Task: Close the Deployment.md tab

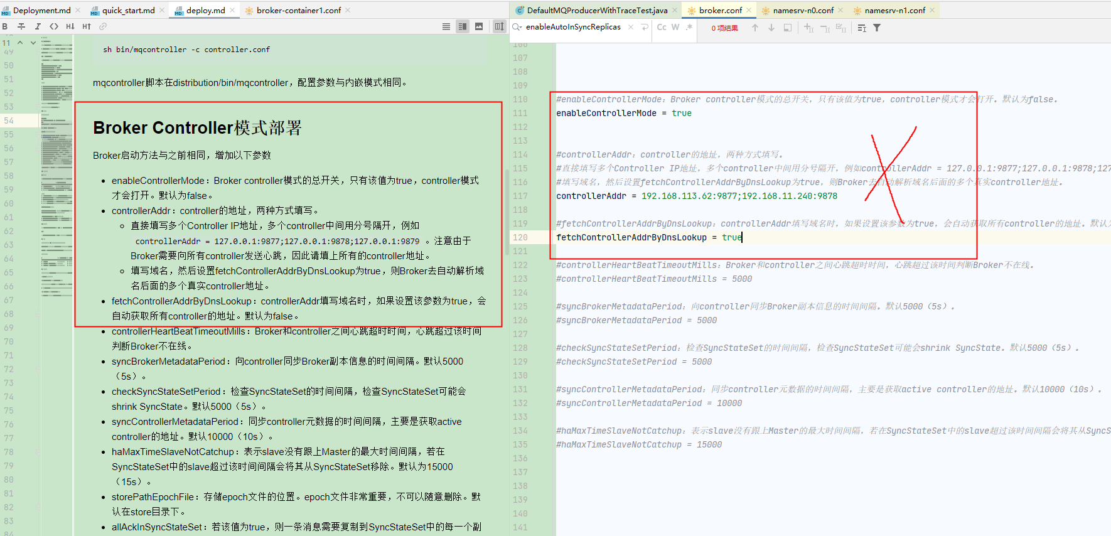Action: coord(78,10)
